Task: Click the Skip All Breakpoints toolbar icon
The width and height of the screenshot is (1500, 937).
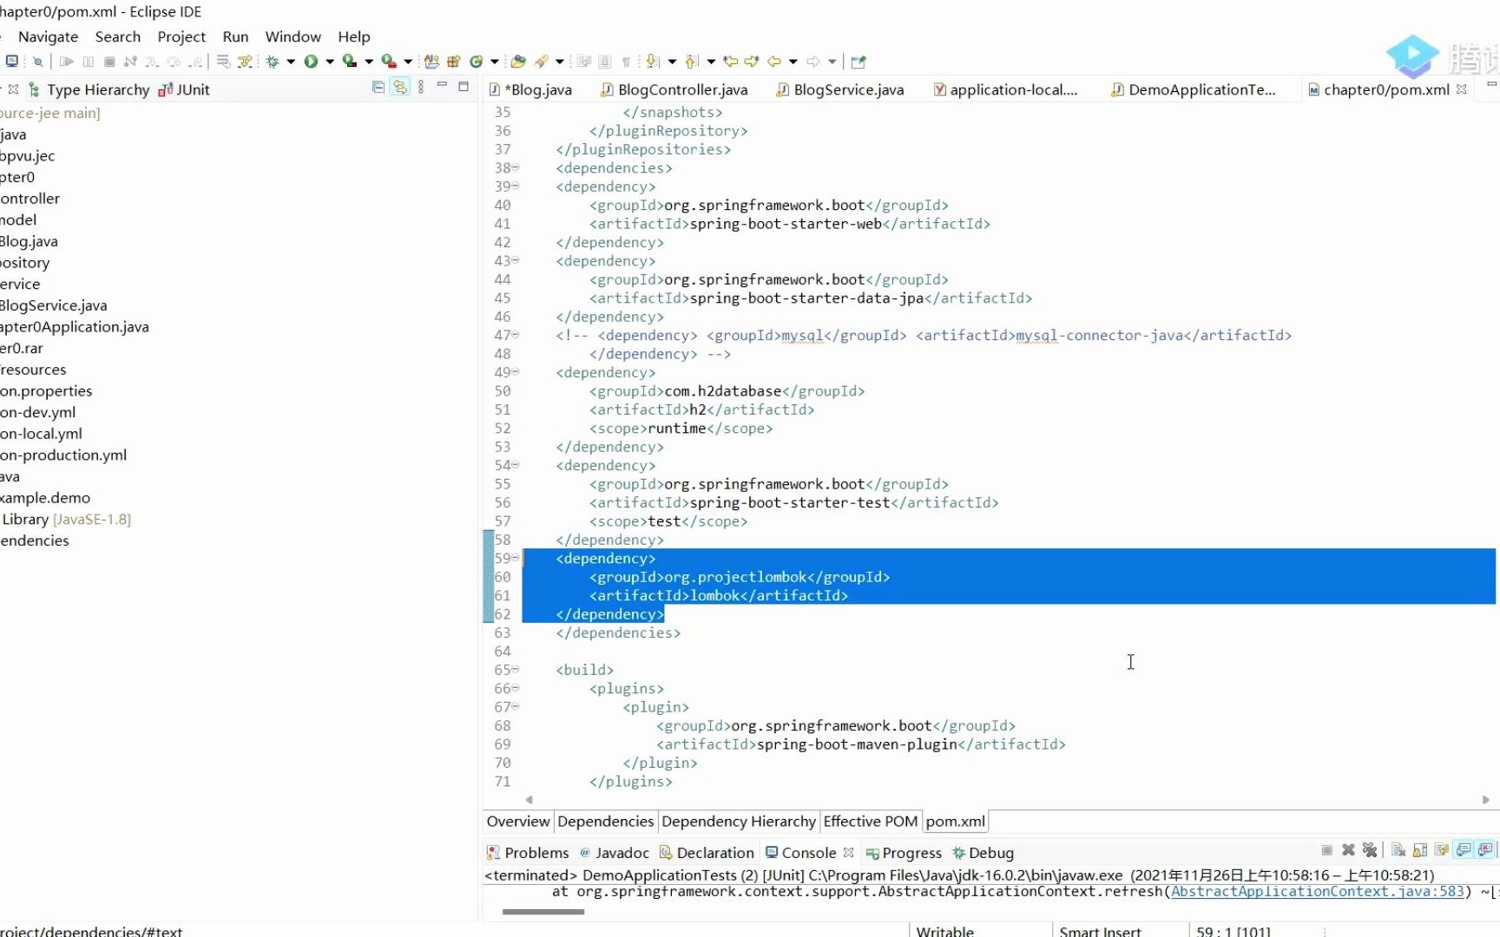Action: point(38,62)
